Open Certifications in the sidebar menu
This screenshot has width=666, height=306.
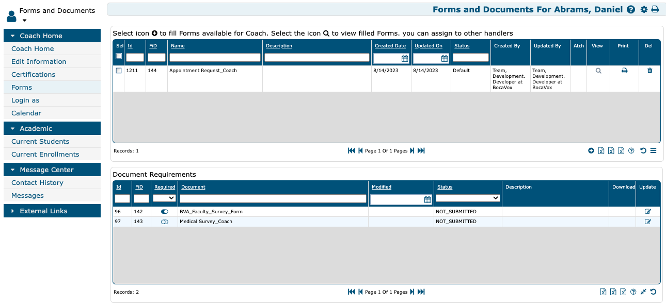(x=33, y=74)
